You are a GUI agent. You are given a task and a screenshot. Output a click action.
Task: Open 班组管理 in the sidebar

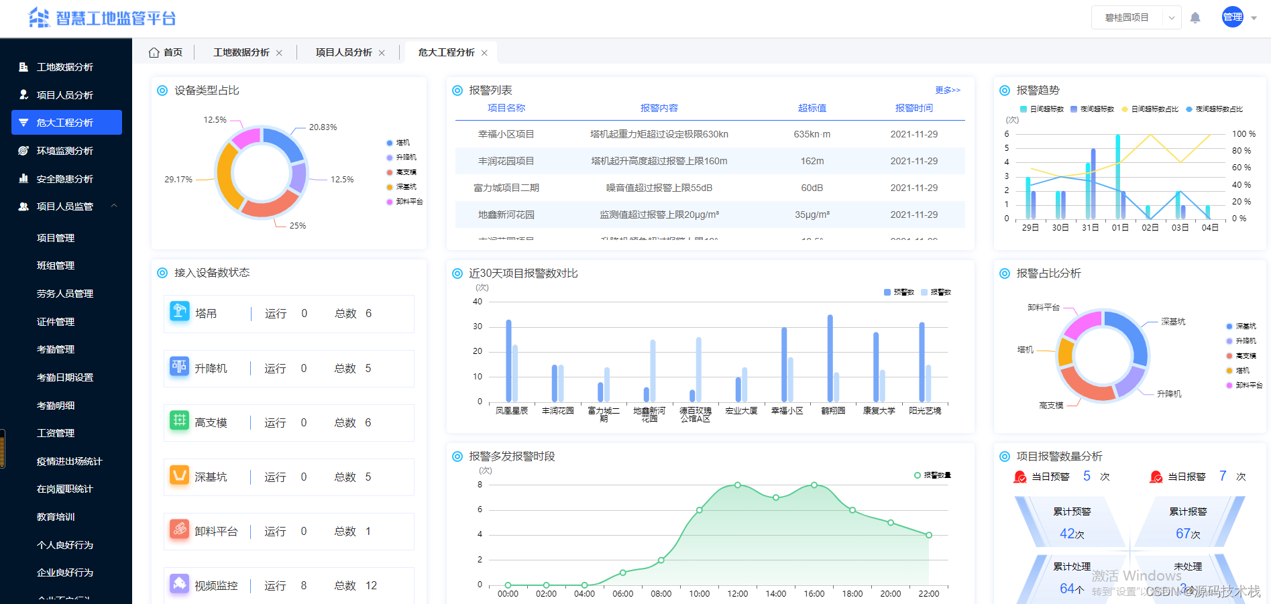pyautogui.click(x=56, y=265)
